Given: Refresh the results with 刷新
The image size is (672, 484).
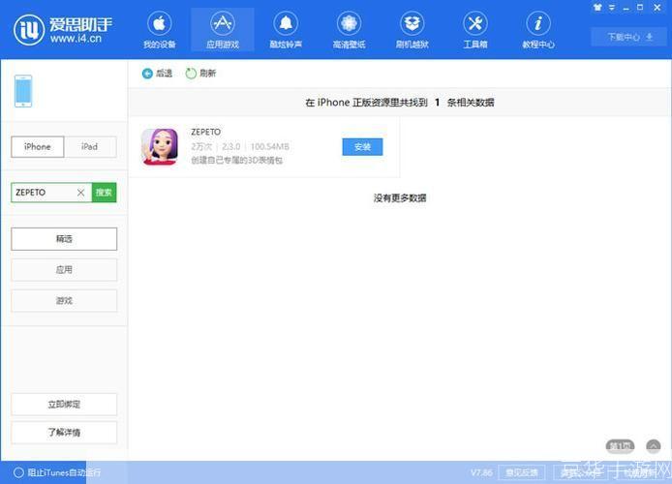Looking at the screenshot, I should click(200, 74).
